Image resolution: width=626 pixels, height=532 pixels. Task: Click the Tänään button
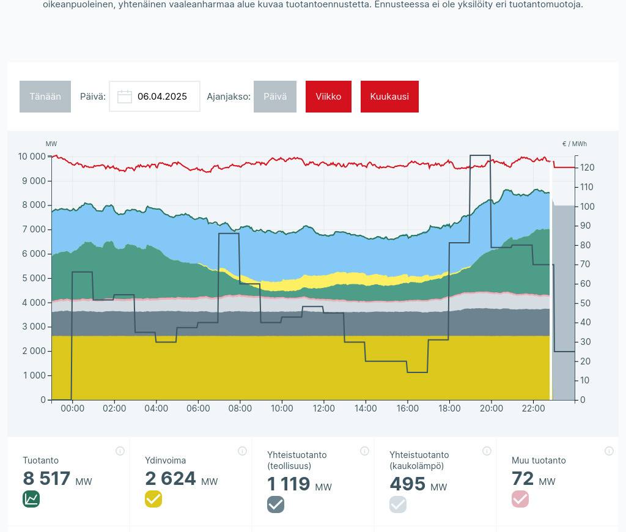pos(45,97)
